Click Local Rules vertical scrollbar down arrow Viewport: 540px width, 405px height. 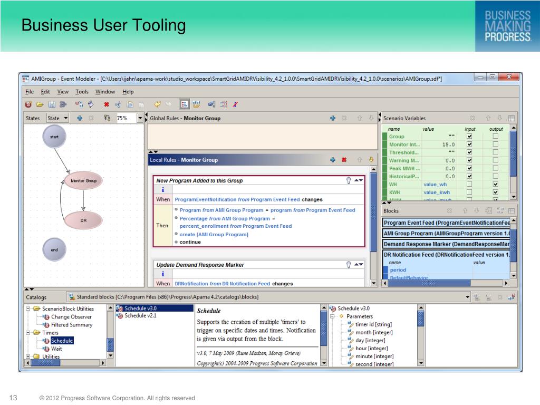[373, 283]
